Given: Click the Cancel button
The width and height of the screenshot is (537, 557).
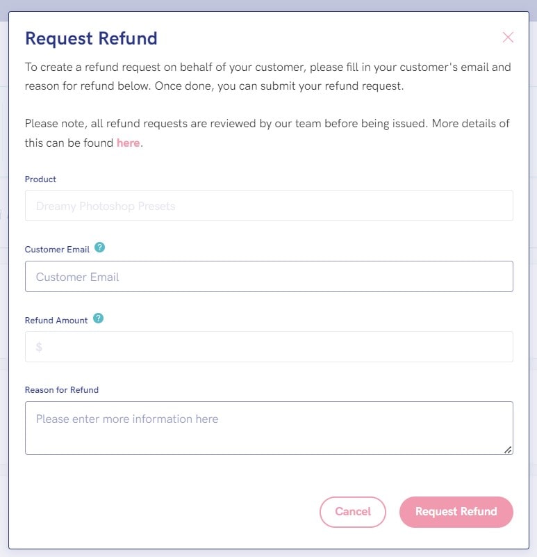Looking at the screenshot, I should pos(353,512).
